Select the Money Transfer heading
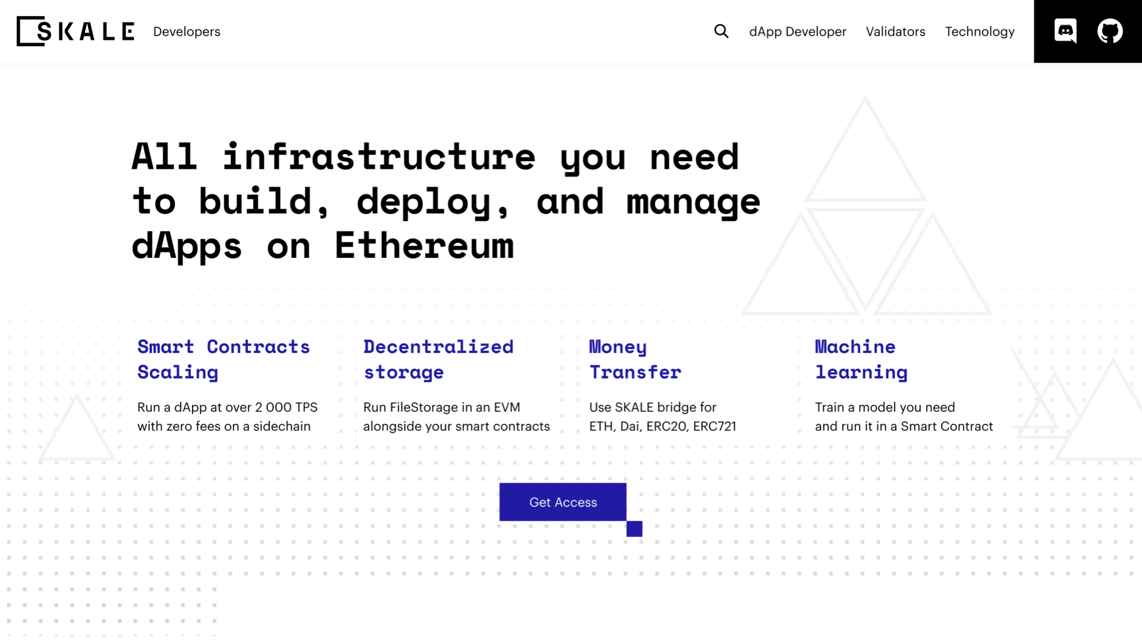This screenshot has height=642, width=1142. point(635,359)
